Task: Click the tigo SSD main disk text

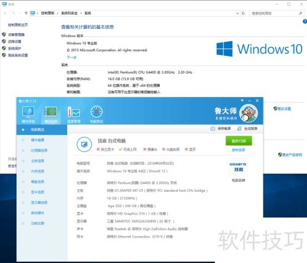Action: tap(132, 206)
